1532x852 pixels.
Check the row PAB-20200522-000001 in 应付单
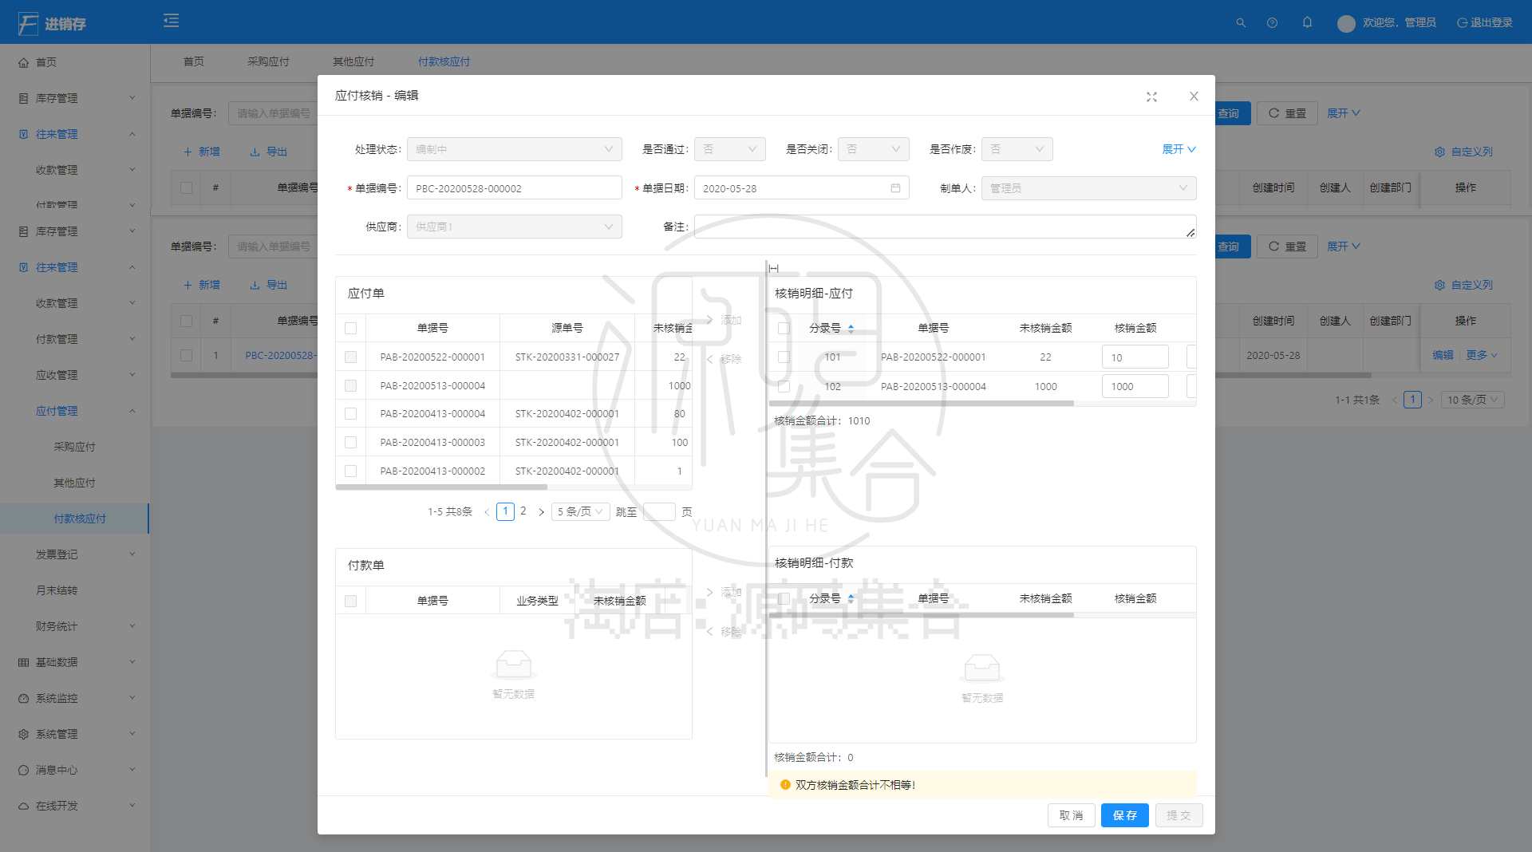tap(350, 357)
